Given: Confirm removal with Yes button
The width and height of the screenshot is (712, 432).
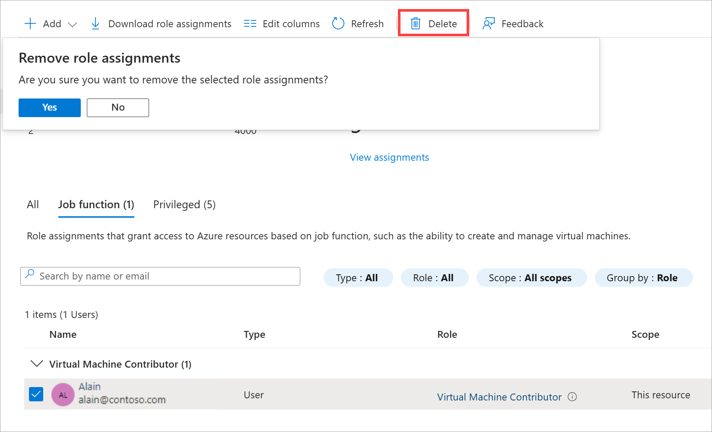Looking at the screenshot, I should click(50, 108).
